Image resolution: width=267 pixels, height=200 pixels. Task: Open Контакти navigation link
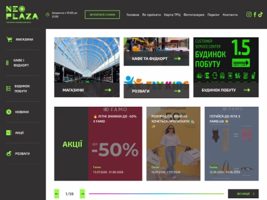[x=230, y=14]
